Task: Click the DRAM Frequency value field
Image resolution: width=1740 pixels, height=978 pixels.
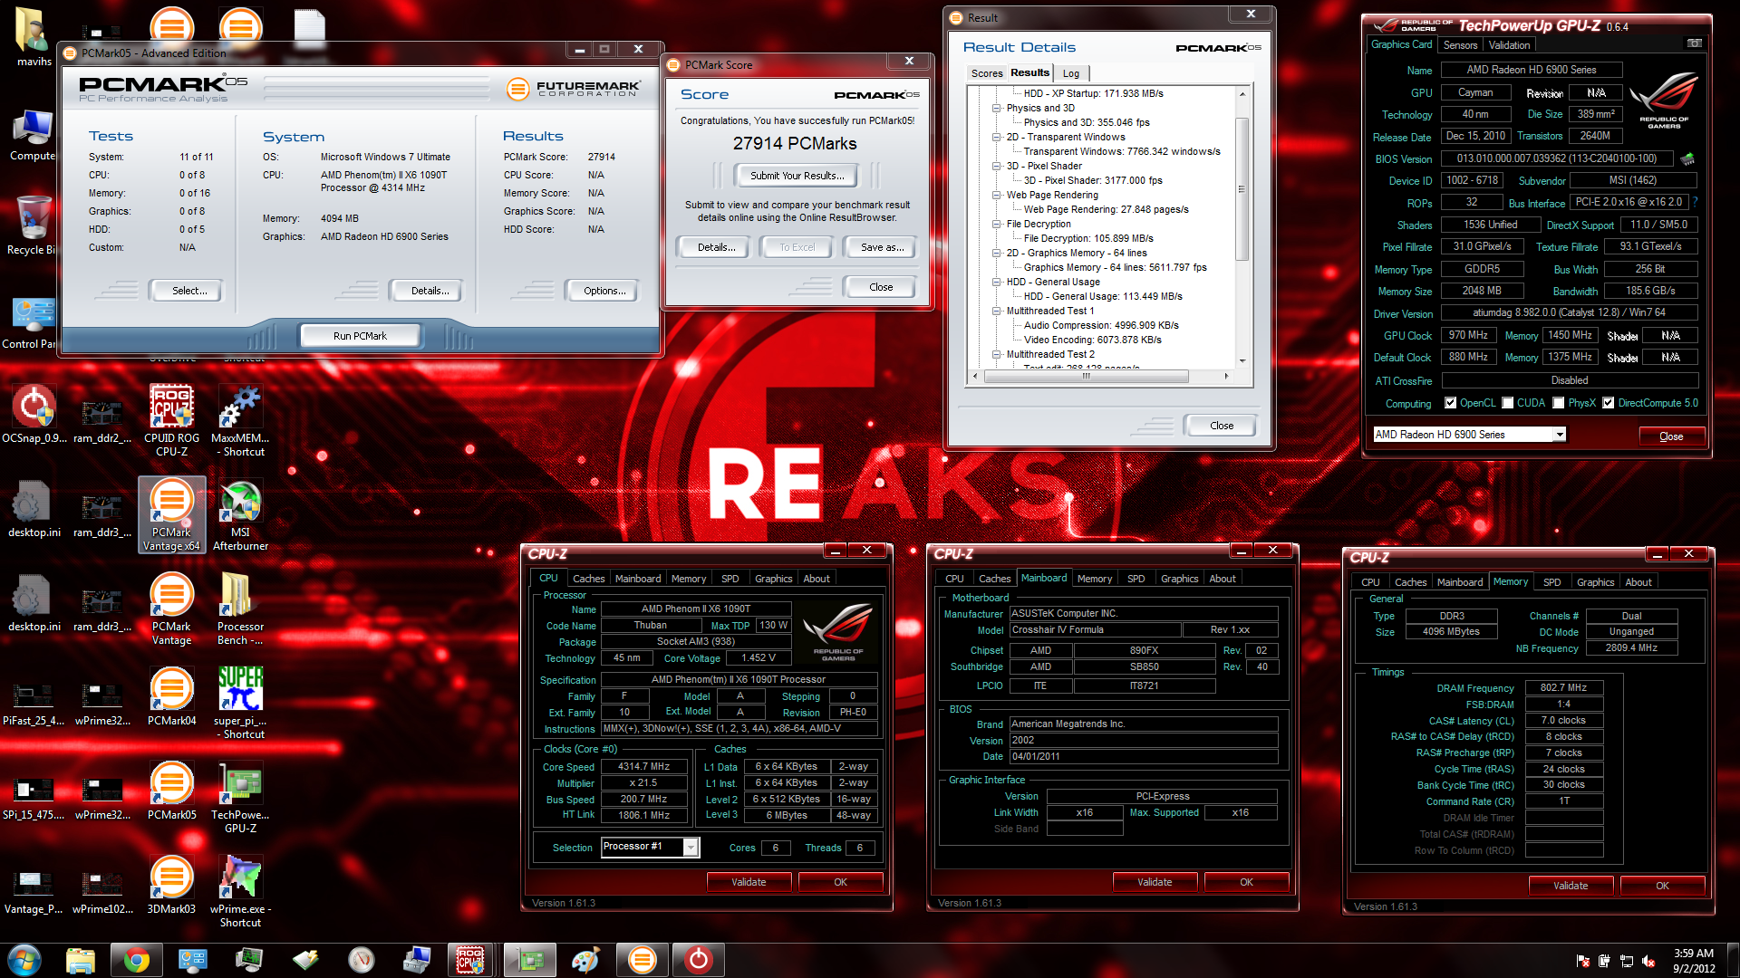Action: click(x=1563, y=687)
